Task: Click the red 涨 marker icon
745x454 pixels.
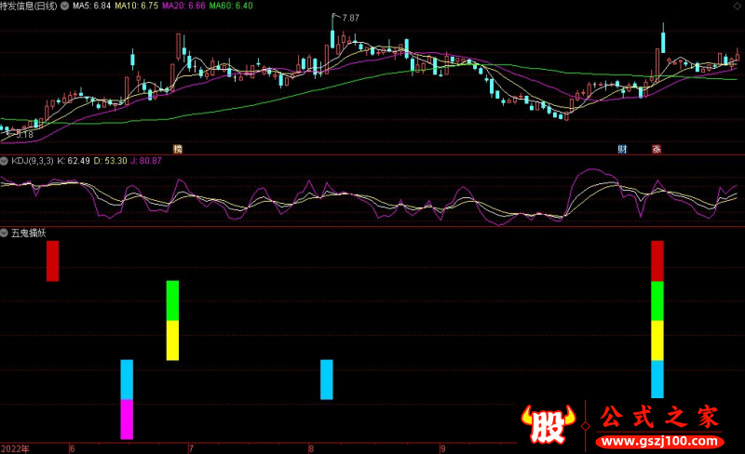Action: (x=656, y=149)
